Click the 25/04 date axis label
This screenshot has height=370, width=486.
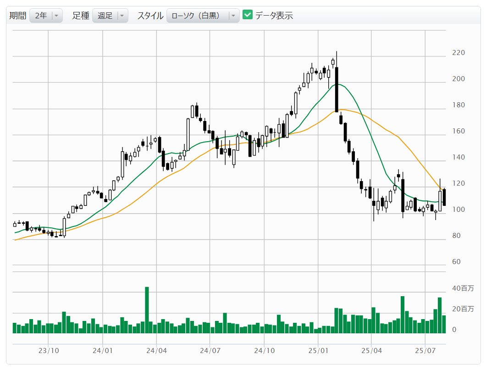(372, 351)
